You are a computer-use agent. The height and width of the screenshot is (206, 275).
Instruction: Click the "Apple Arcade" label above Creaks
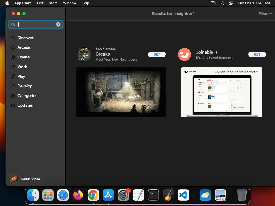(x=106, y=49)
